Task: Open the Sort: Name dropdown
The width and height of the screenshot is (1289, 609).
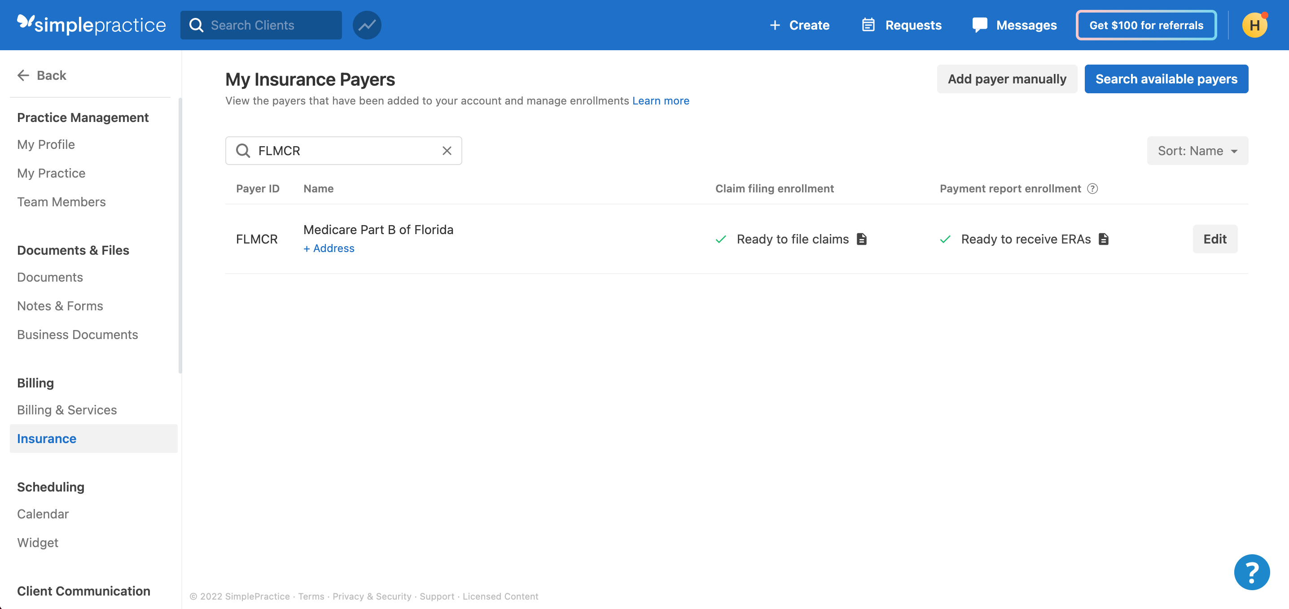Action: point(1197,151)
